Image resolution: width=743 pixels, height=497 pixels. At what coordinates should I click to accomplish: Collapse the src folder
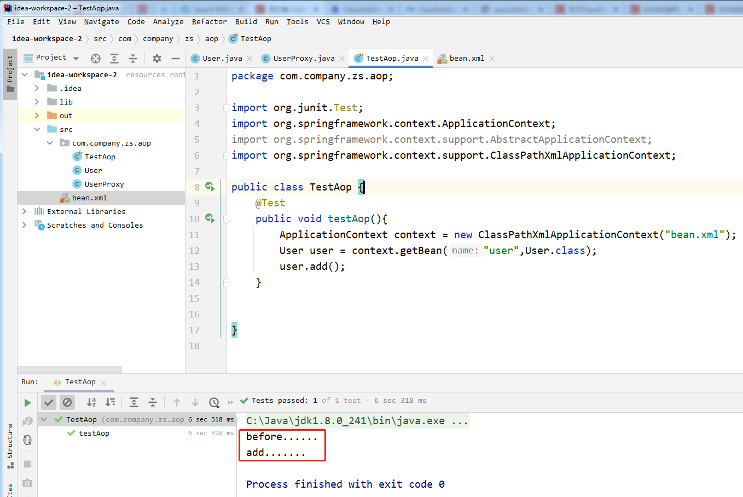(x=37, y=129)
